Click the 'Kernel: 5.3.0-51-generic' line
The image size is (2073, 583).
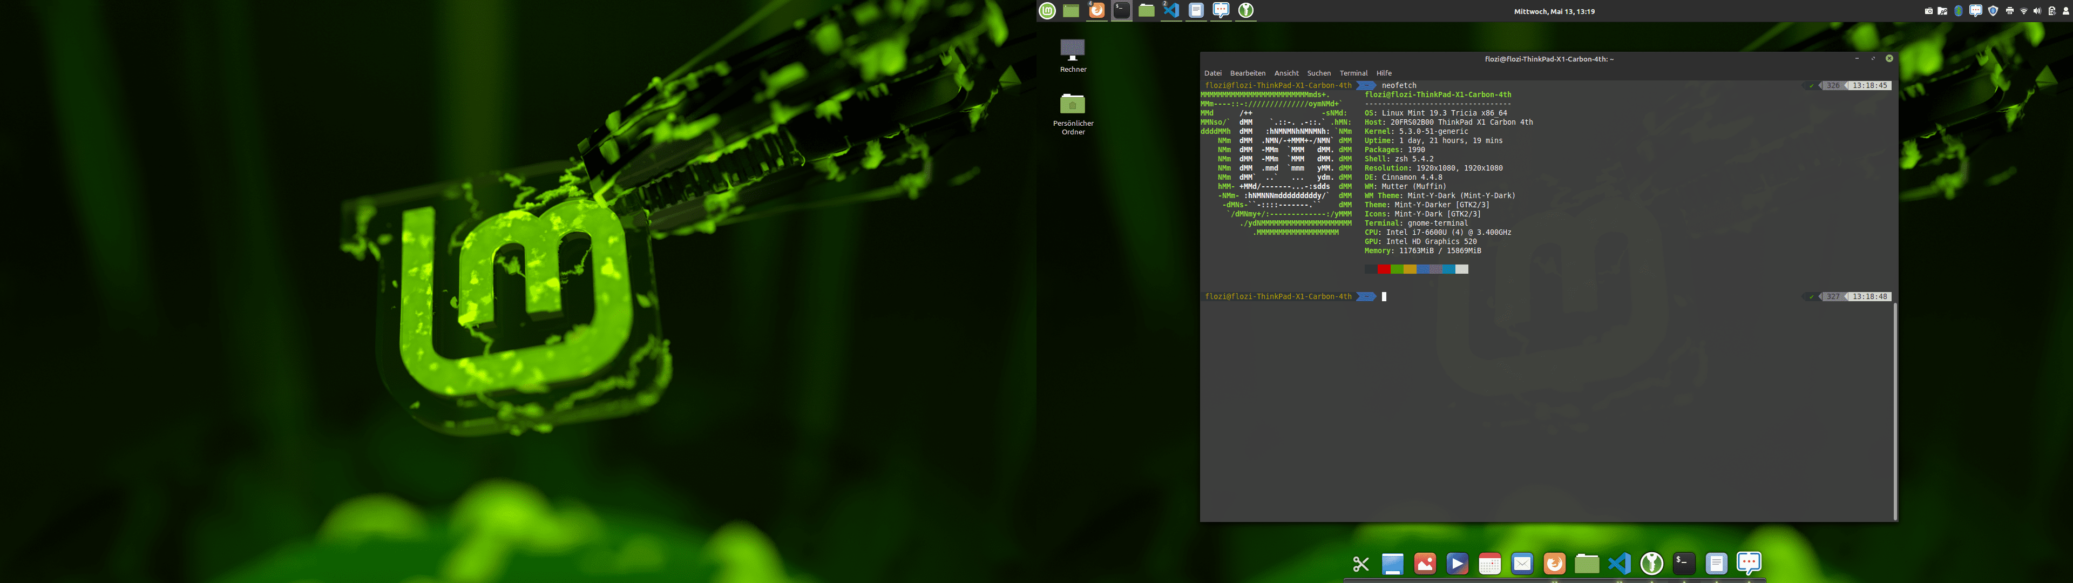(x=1417, y=131)
